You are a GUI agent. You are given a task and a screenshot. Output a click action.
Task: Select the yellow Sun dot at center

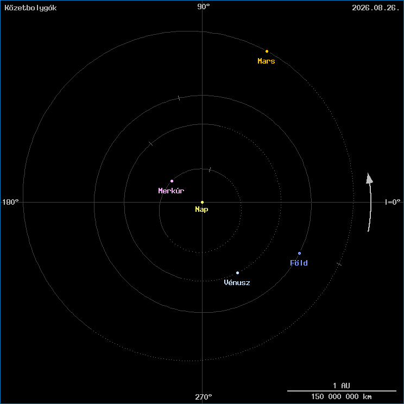pos(203,202)
